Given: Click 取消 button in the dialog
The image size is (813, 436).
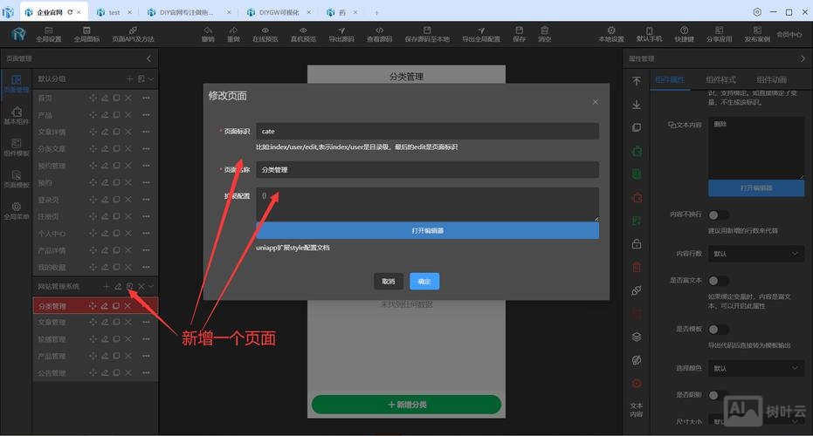Looking at the screenshot, I should [x=389, y=281].
